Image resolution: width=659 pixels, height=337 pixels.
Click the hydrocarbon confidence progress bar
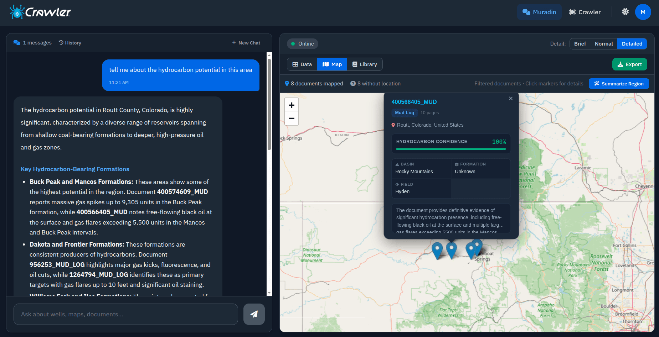coord(450,149)
